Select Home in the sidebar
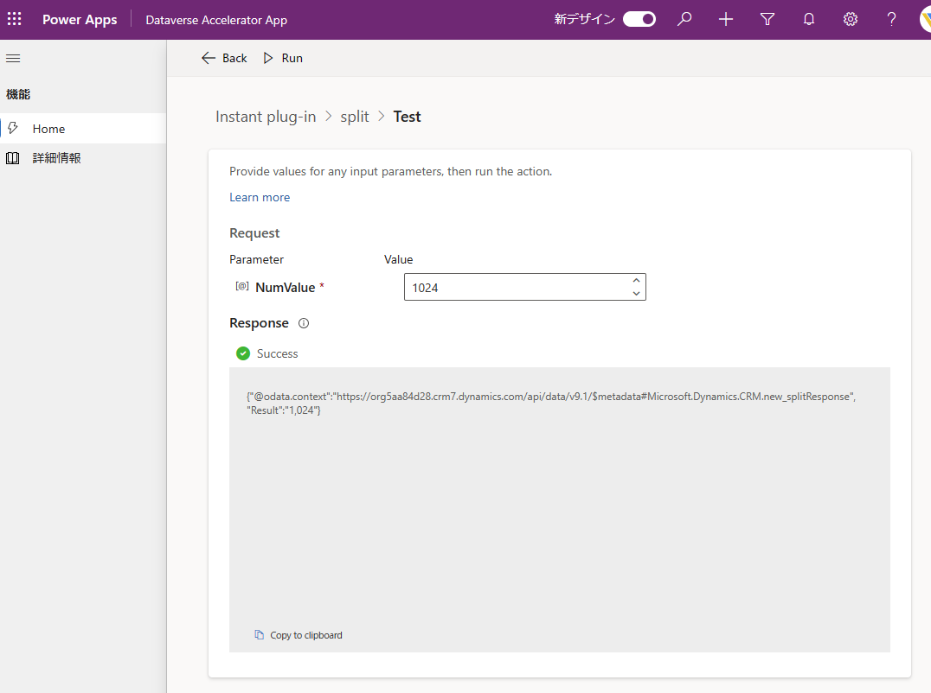The height and width of the screenshot is (693, 931). point(48,129)
